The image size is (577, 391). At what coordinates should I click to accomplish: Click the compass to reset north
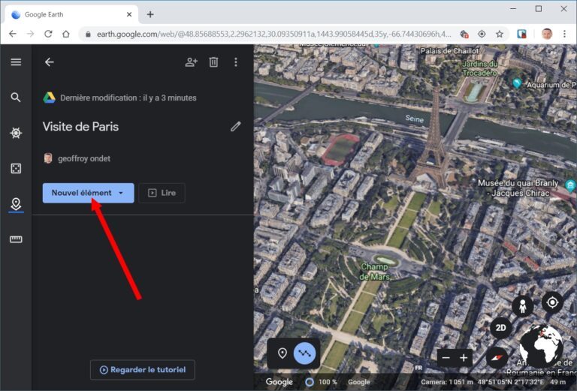(x=497, y=357)
